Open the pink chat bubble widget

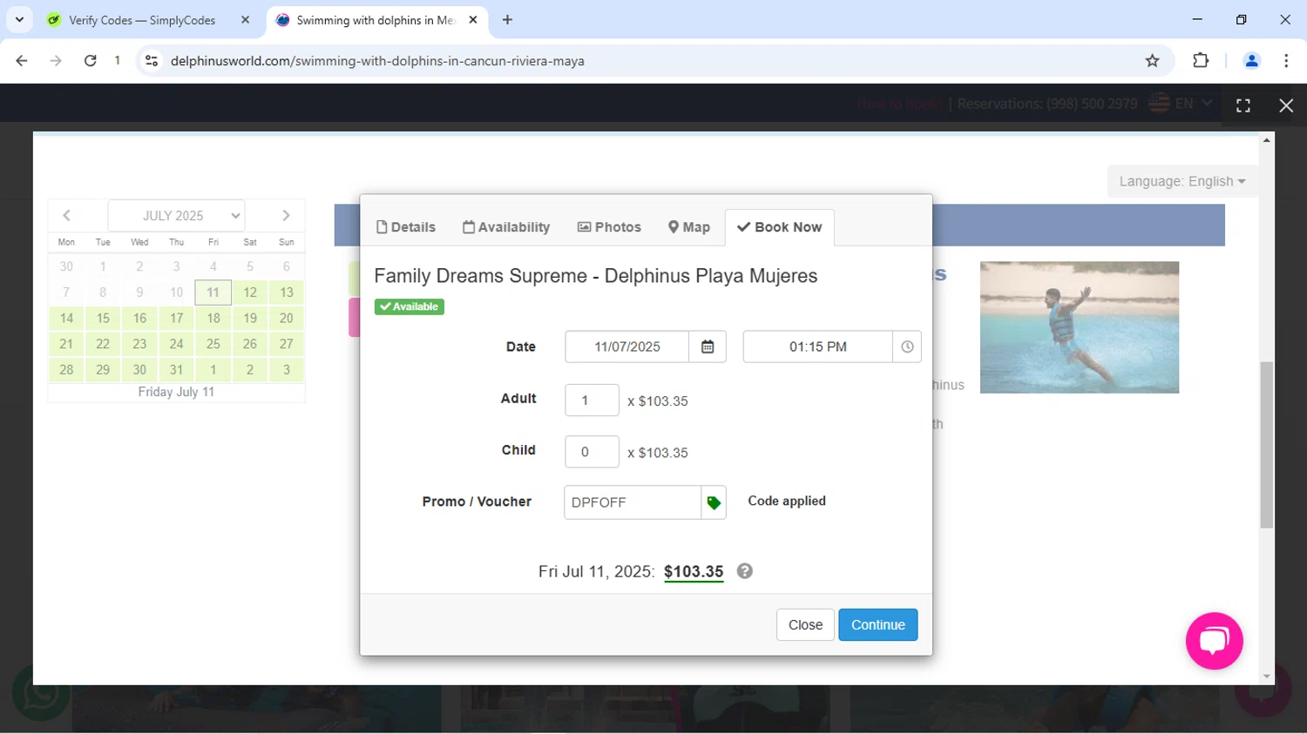(x=1214, y=641)
